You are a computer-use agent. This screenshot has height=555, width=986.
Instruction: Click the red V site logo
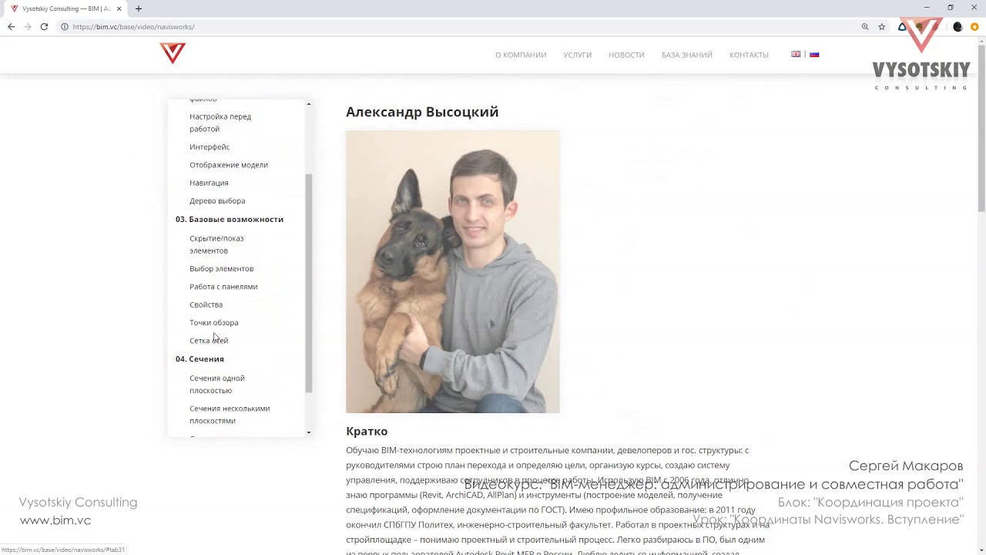point(173,53)
